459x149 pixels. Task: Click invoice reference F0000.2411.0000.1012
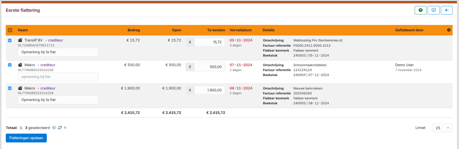(x=312, y=45)
